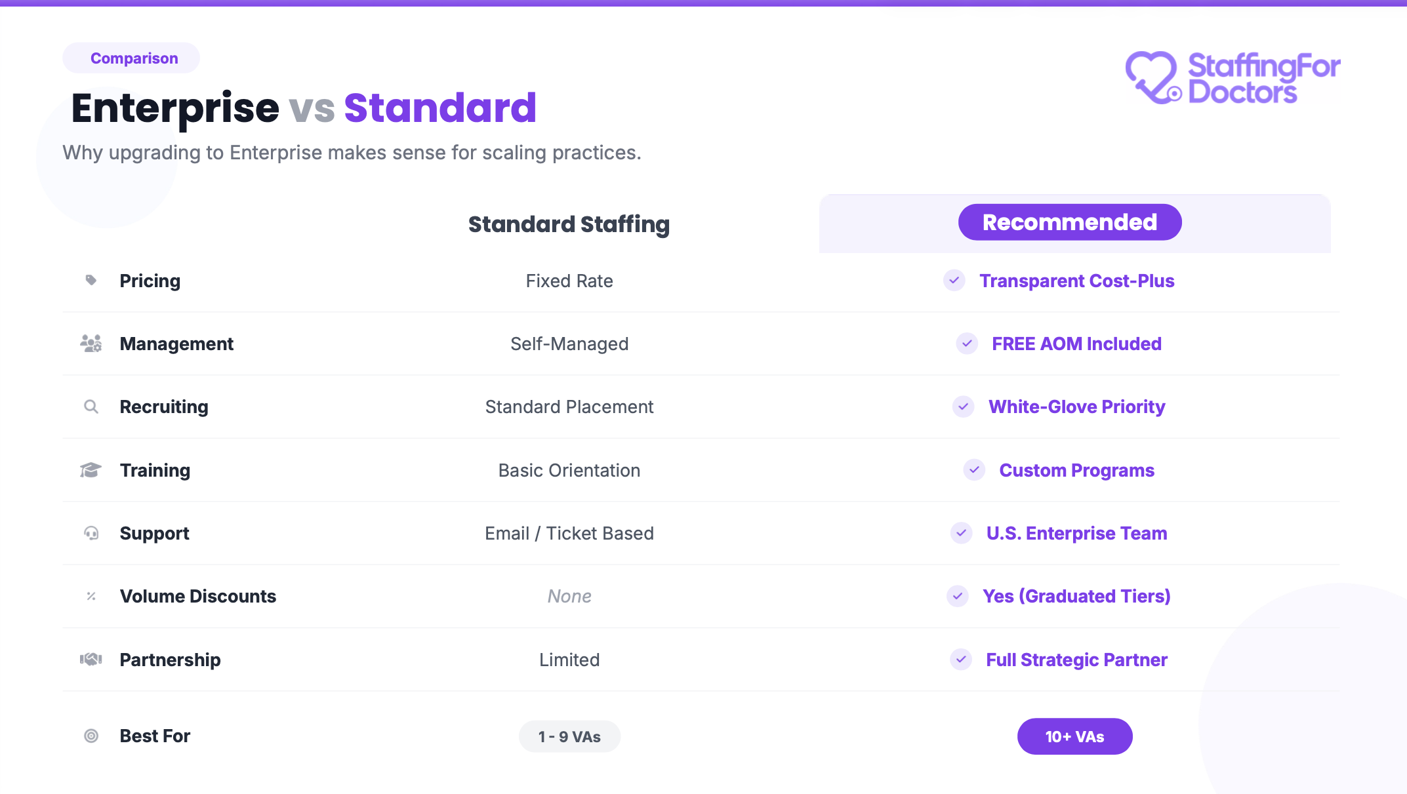Click the headset icon beside Support
This screenshot has height=794, width=1407.
pyautogui.click(x=91, y=533)
